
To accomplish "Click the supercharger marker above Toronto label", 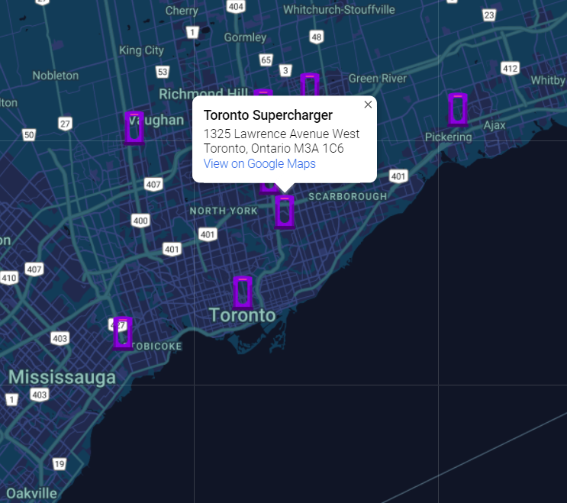I will click(x=242, y=293).
